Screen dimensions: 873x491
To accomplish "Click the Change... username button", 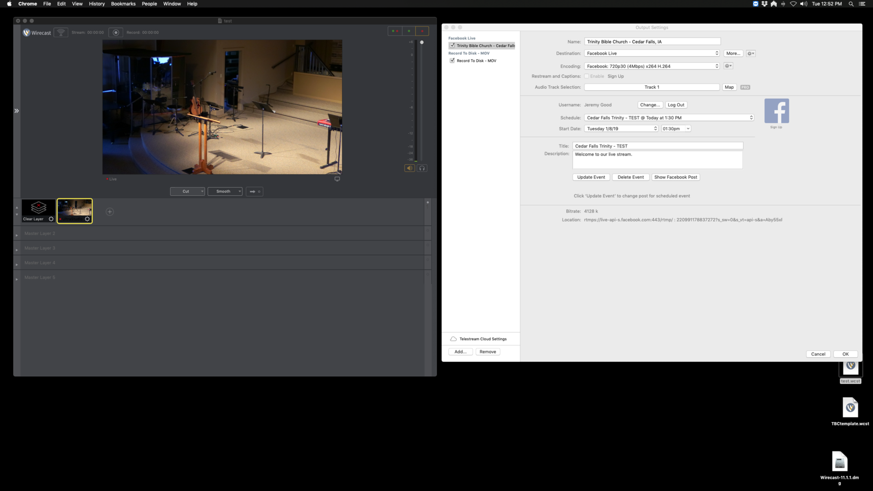I will [x=650, y=105].
